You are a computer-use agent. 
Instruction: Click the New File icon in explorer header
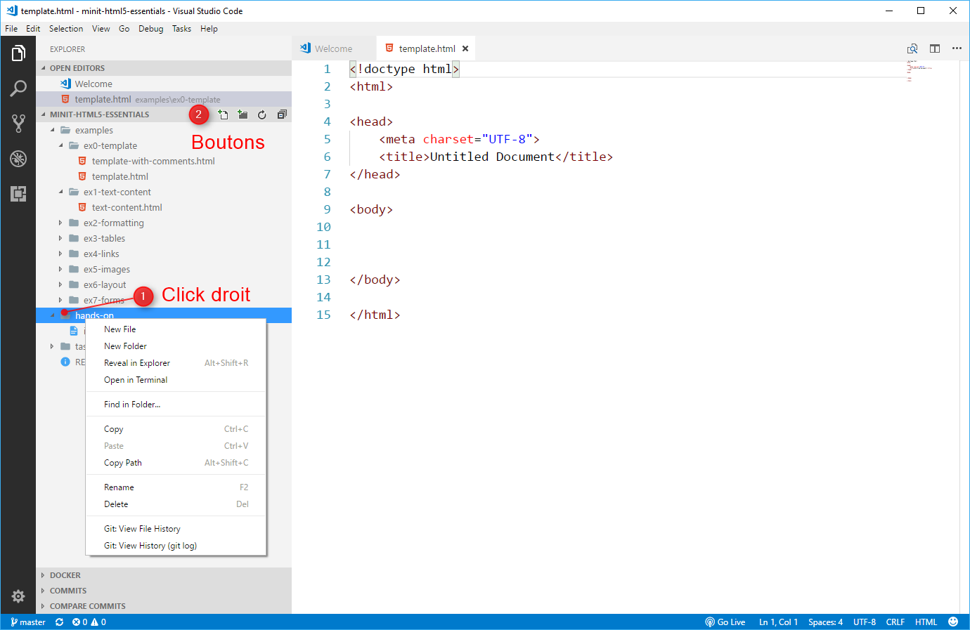[223, 114]
